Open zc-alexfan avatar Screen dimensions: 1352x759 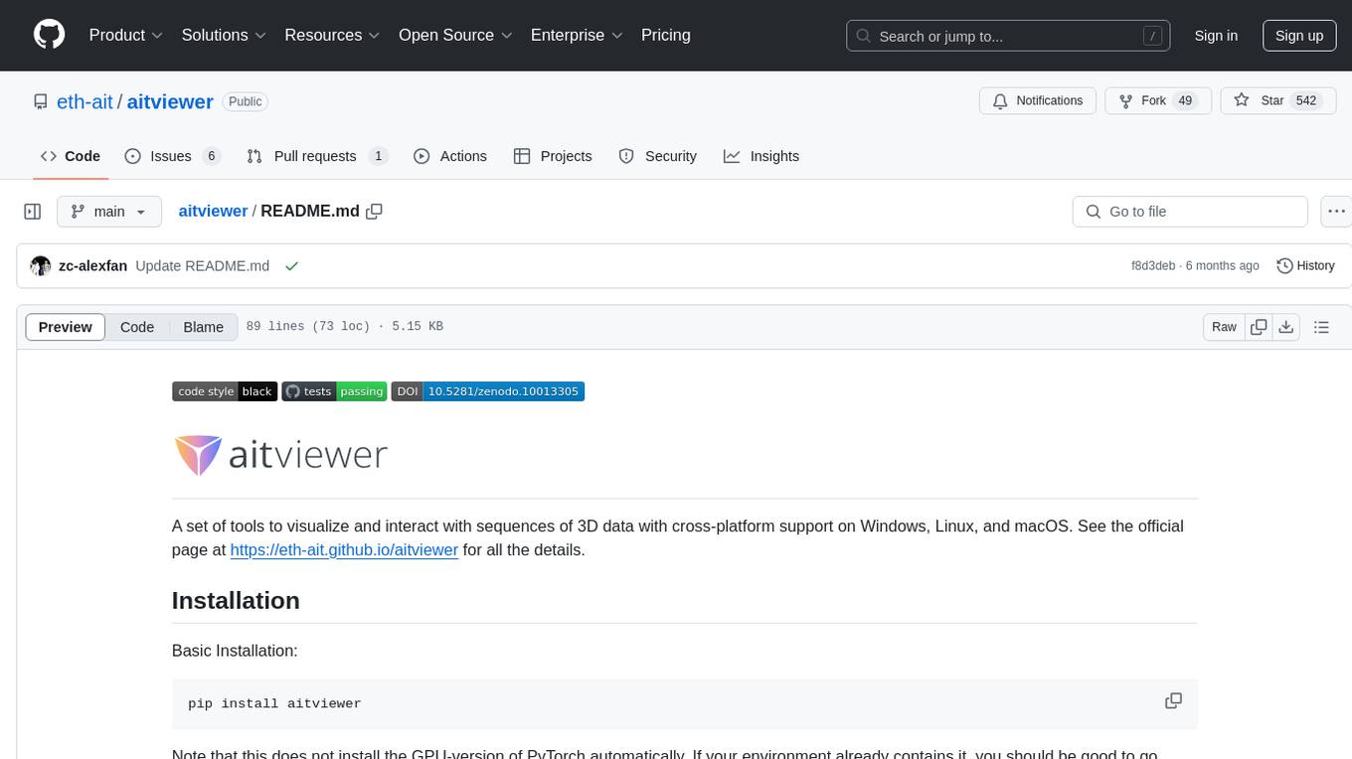[41, 266]
